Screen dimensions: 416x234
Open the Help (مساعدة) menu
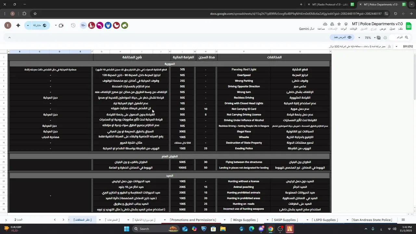pyautogui.click(x=321, y=29)
